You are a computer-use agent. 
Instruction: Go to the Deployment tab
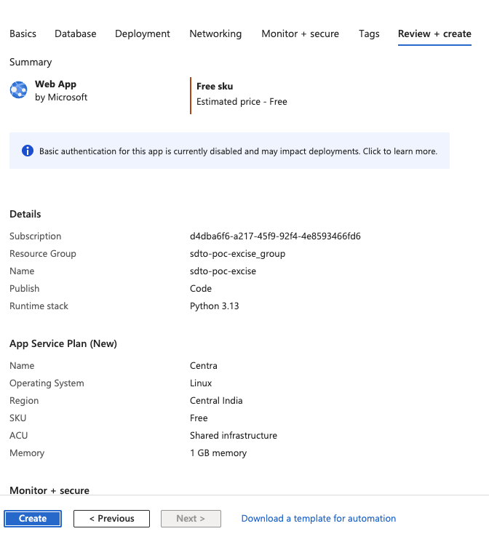pyautogui.click(x=143, y=33)
